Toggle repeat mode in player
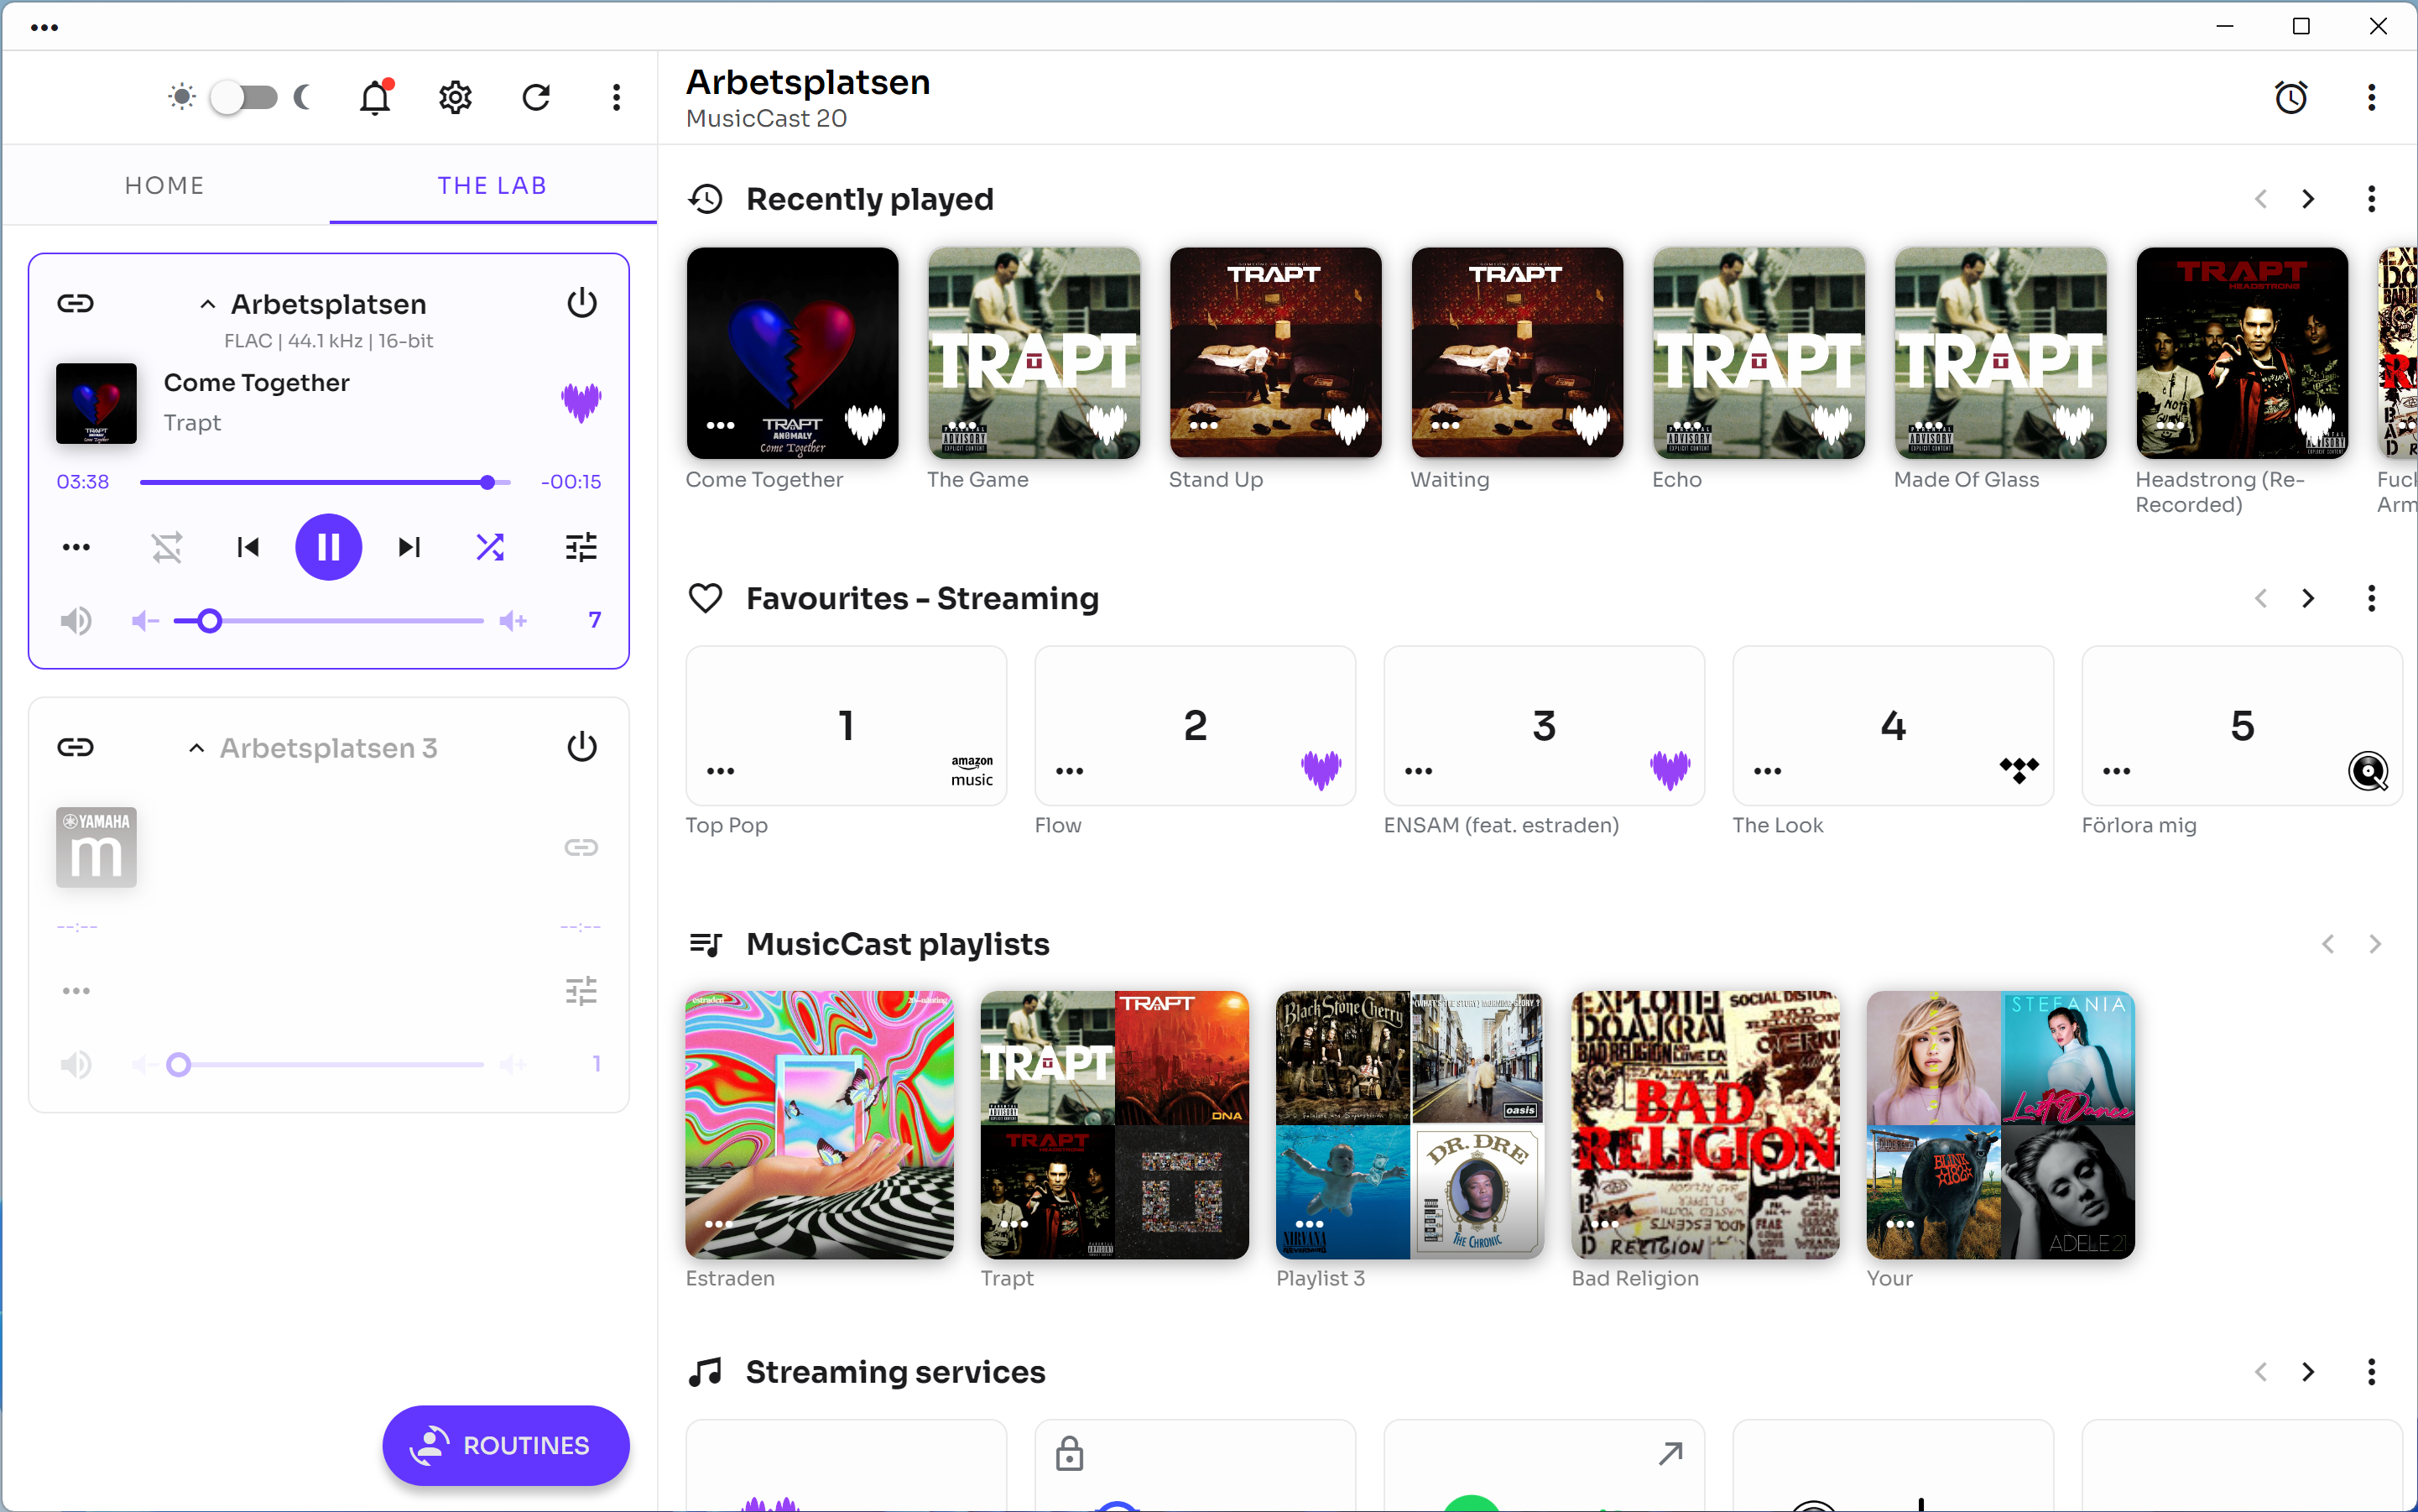The image size is (2418, 1512). coord(167,547)
